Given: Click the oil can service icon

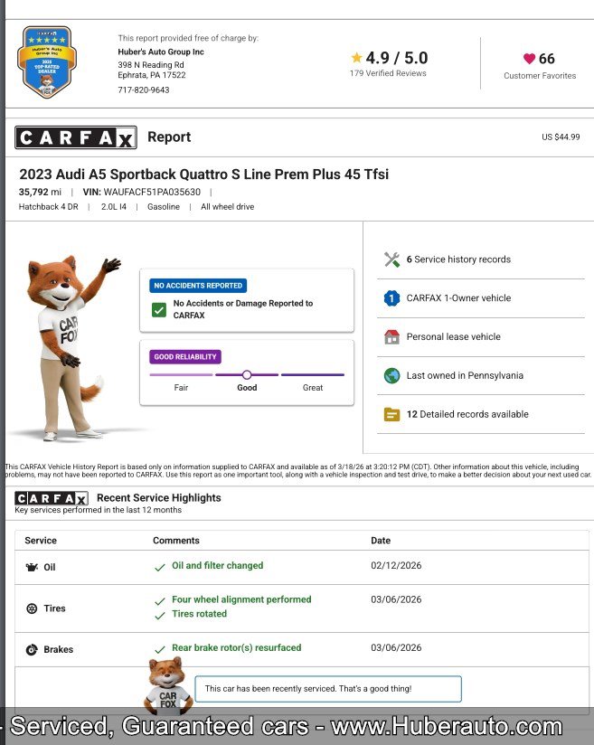Looking at the screenshot, I should (32, 568).
